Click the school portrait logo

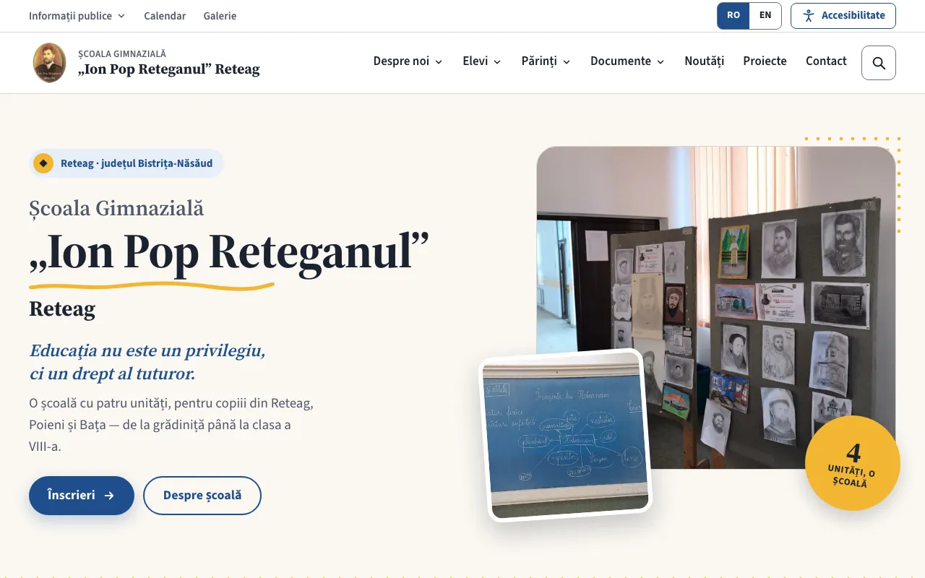coord(50,63)
